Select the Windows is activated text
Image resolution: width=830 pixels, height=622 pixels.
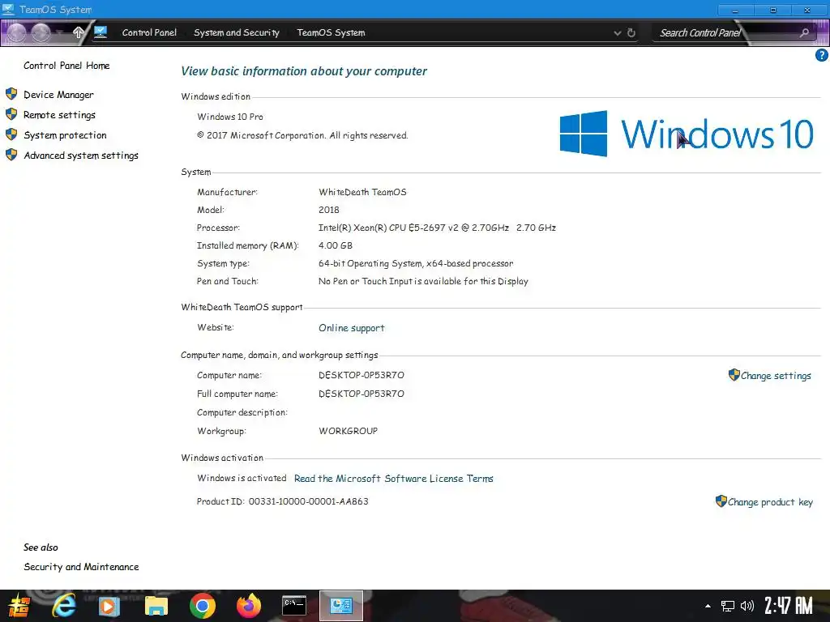click(x=242, y=478)
